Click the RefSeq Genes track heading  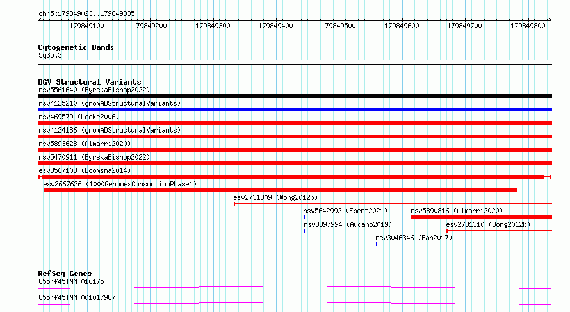click(x=65, y=274)
